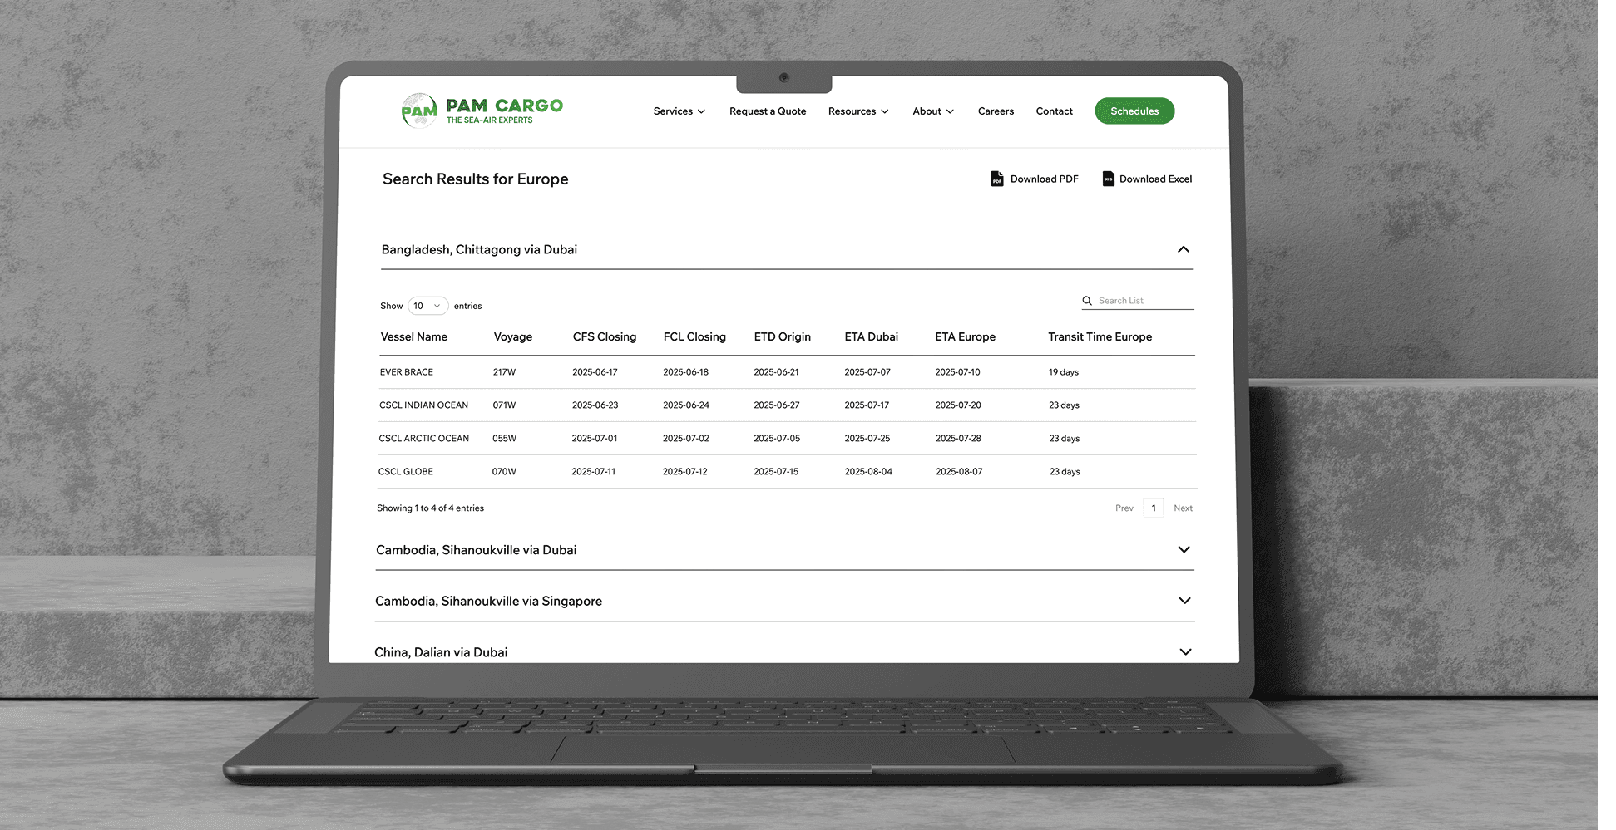This screenshot has width=1616, height=830.
Task: Expand Cambodia, Sihanoukville via Dubai chevron
Action: pos(1184,549)
